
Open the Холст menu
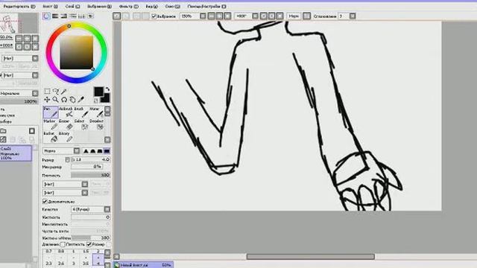point(50,7)
